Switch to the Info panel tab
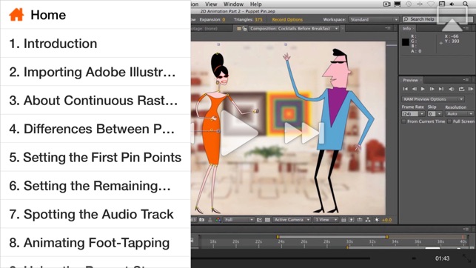 click(x=407, y=28)
